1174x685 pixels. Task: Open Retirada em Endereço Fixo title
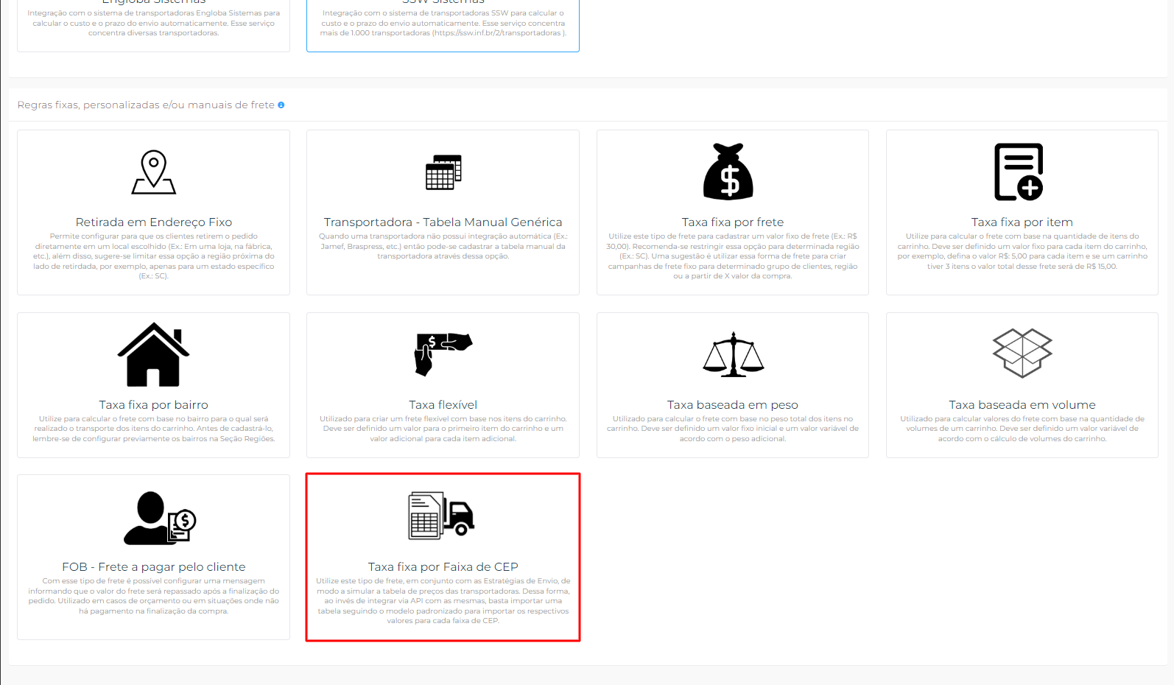[154, 222]
